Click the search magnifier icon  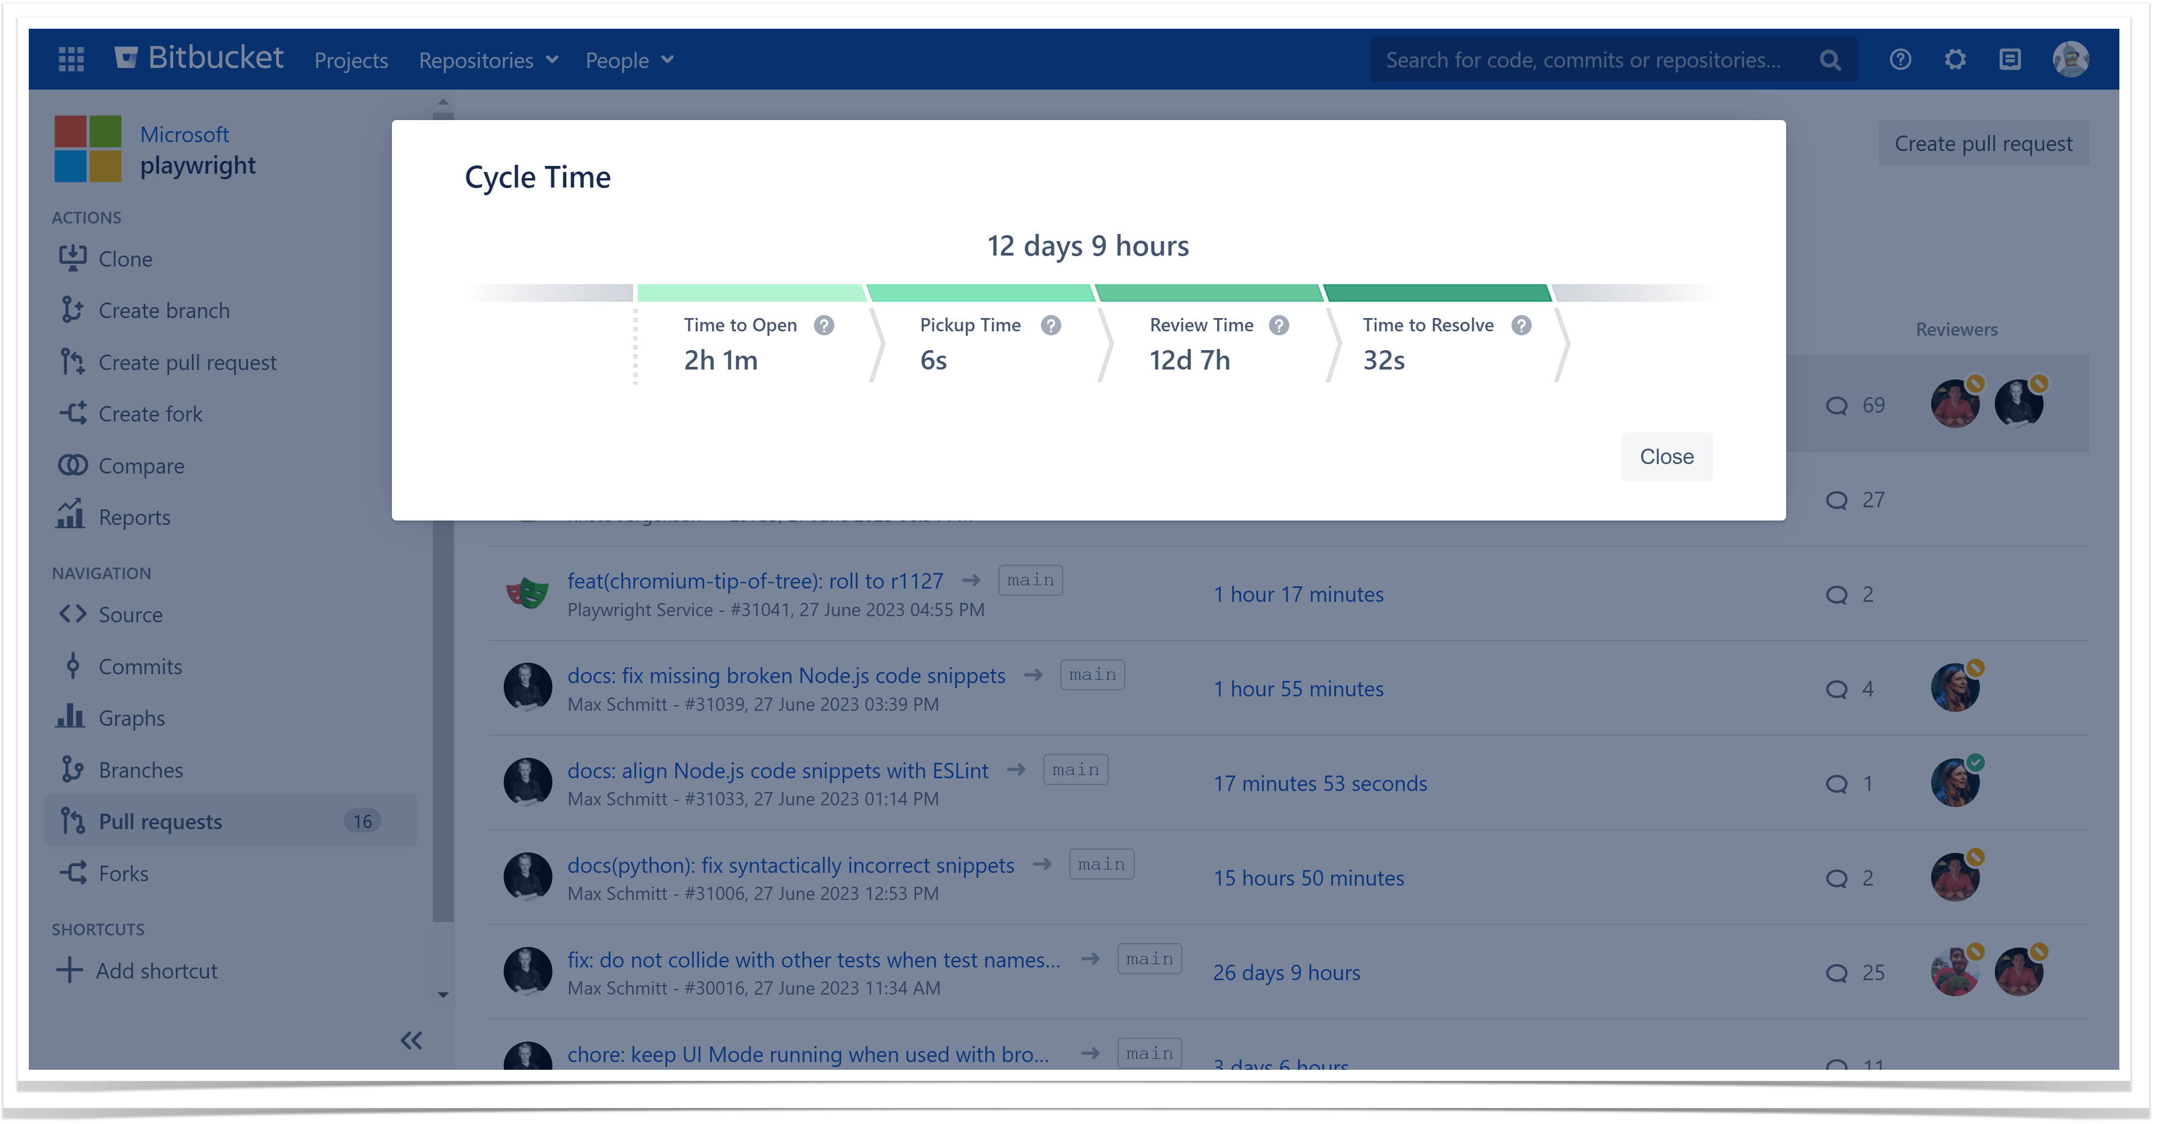click(1830, 60)
